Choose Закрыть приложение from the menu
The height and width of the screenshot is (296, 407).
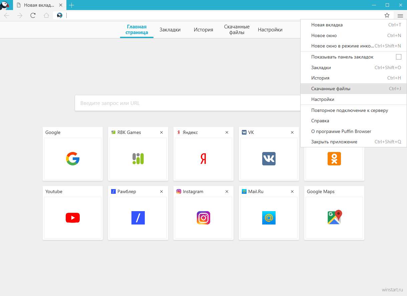click(354, 142)
